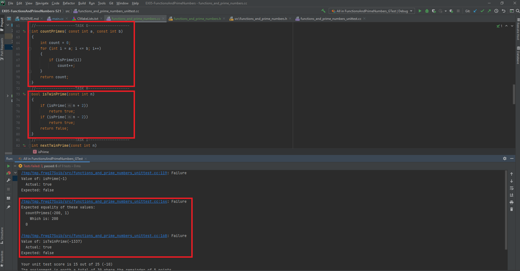Switch to the CMakeLists.txt tab
Image resolution: width=520 pixels, height=271 pixels.
point(88,19)
